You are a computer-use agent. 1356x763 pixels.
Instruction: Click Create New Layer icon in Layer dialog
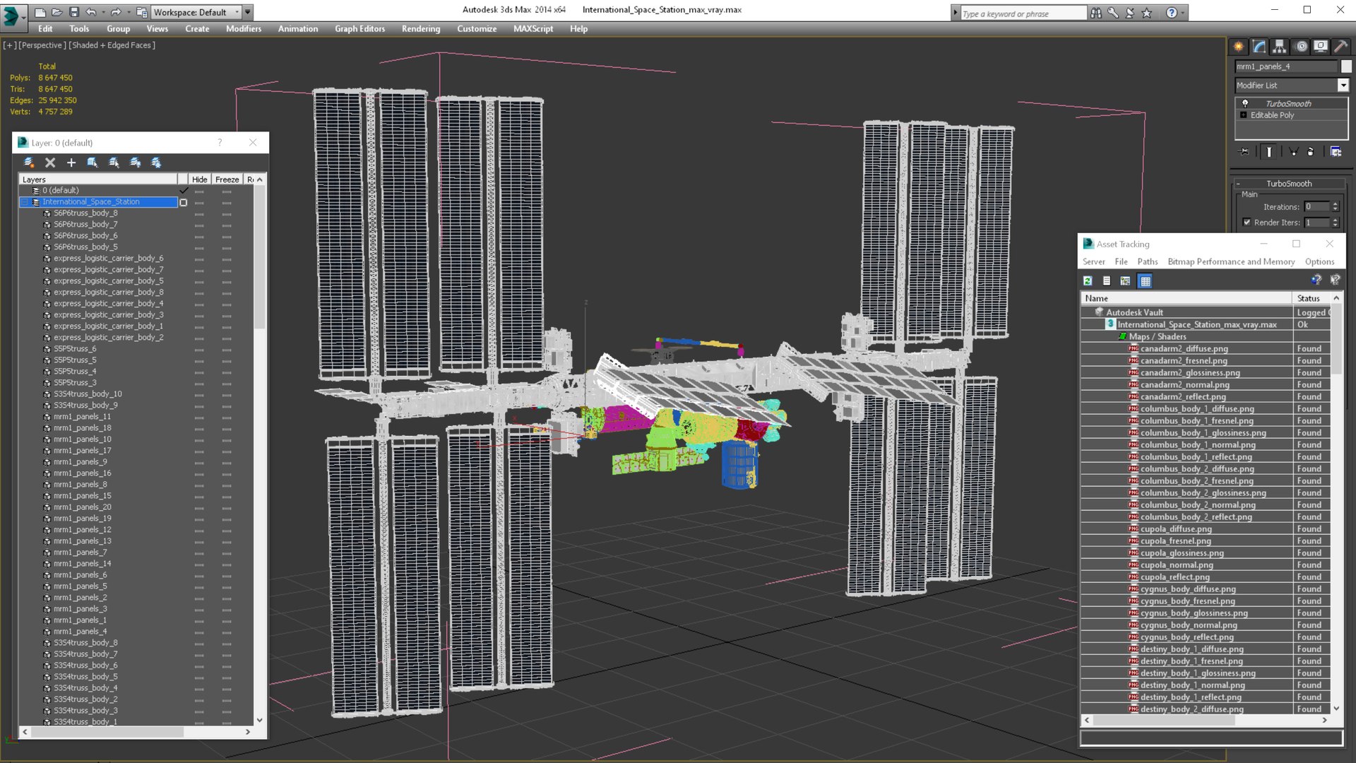click(29, 162)
